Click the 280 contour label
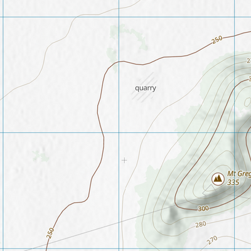 pos(201,225)
